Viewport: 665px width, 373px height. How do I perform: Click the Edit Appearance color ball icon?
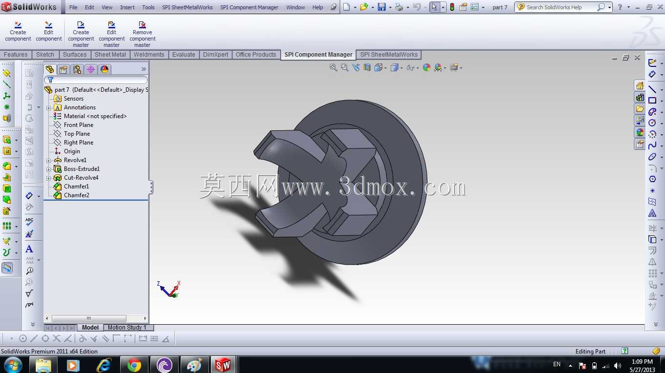[x=427, y=67]
